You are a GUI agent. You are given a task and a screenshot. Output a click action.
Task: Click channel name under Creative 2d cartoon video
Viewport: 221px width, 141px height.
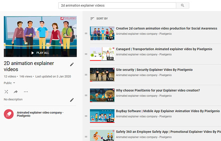coord(144,34)
